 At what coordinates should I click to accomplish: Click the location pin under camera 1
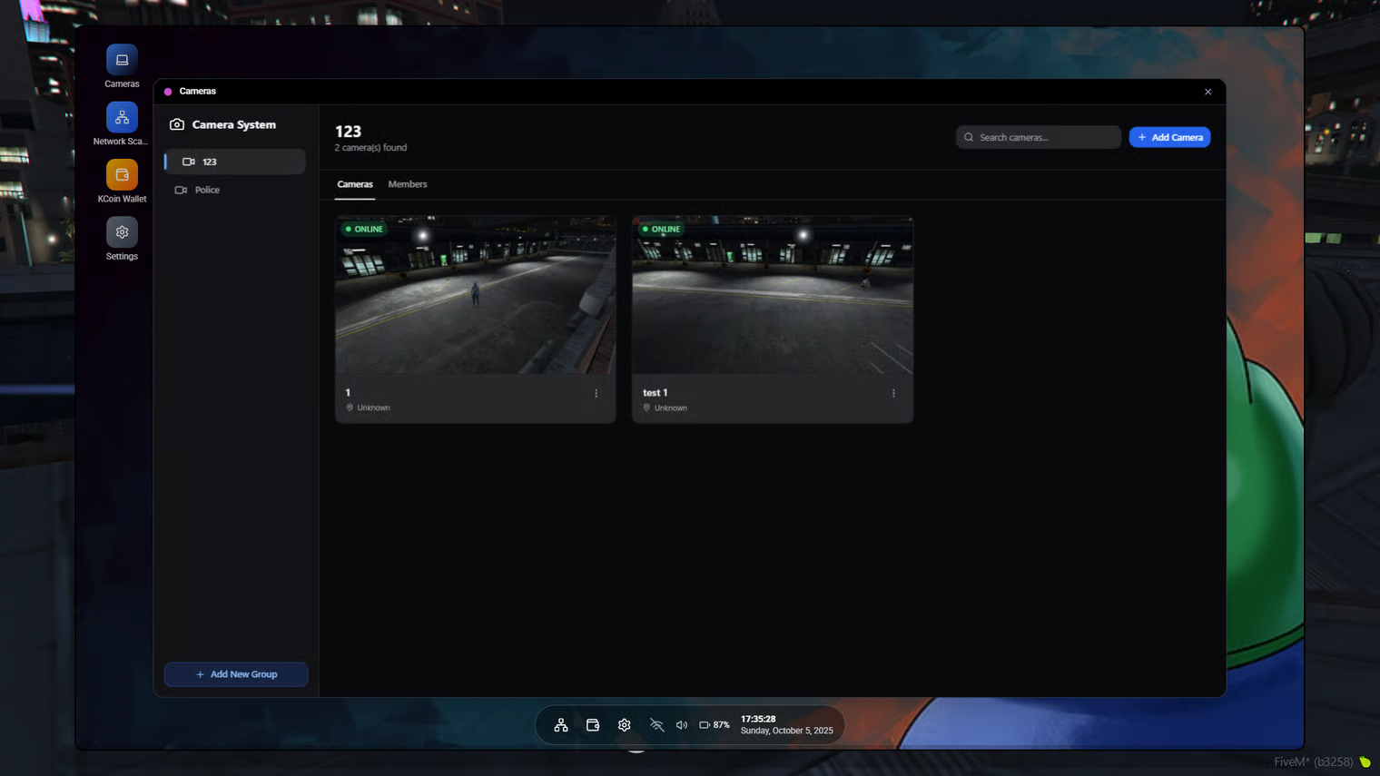(350, 408)
